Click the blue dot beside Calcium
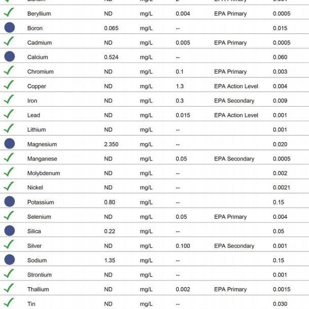Viewport: 309px width, 309px height. [x=9, y=57]
